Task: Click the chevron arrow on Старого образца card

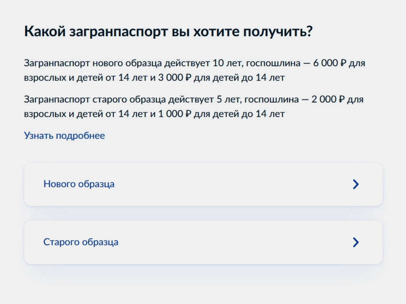Action: click(355, 242)
